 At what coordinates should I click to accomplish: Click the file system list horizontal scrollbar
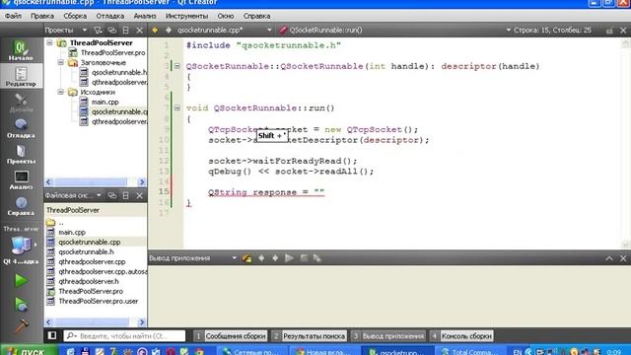(96, 322)
